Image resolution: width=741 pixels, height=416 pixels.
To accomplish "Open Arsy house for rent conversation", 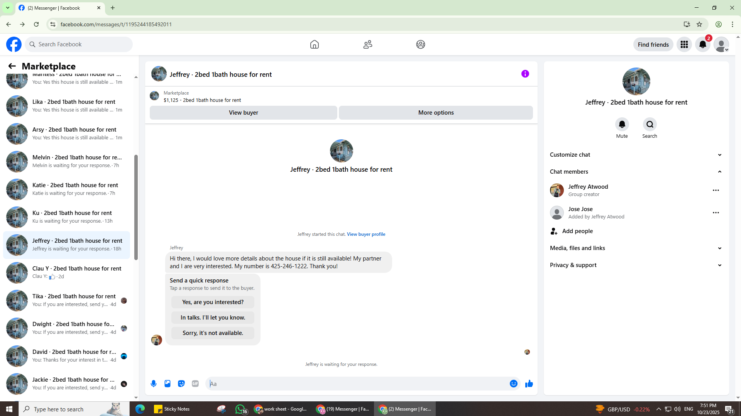I will click(x=66, y=134).
